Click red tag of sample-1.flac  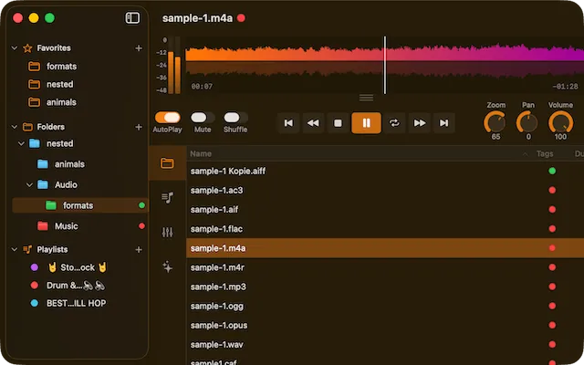[552, 229]
